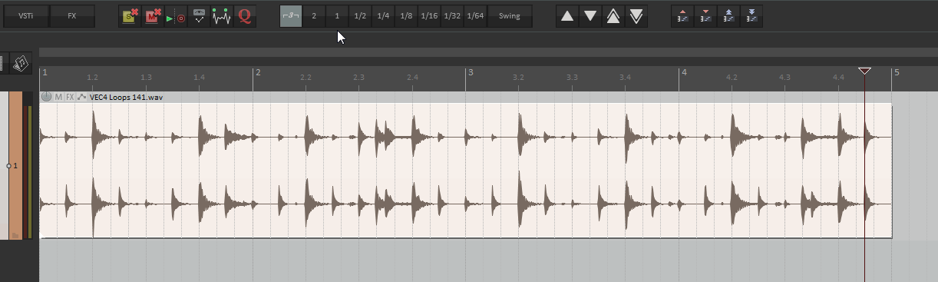938x282 pixels.
Task: Click the item envelope icon beside FX
Action: pos(82,98)
